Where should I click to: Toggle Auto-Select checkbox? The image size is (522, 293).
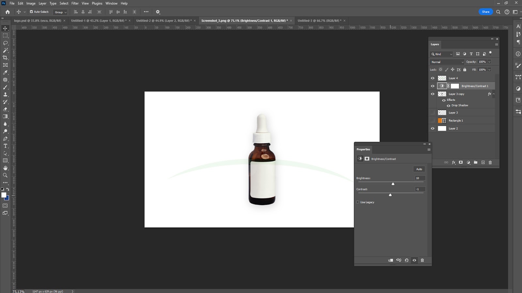click(x=31, y=12)
